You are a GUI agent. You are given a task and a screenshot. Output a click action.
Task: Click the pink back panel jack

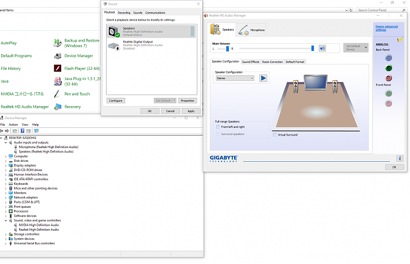tap(389, 78)
